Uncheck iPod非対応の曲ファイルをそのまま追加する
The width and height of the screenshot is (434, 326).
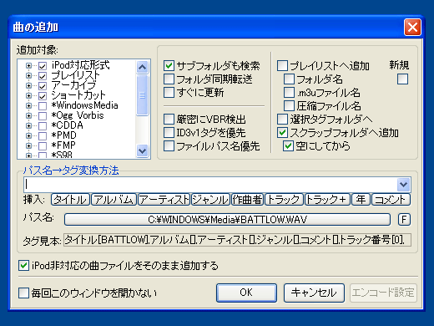23,266
